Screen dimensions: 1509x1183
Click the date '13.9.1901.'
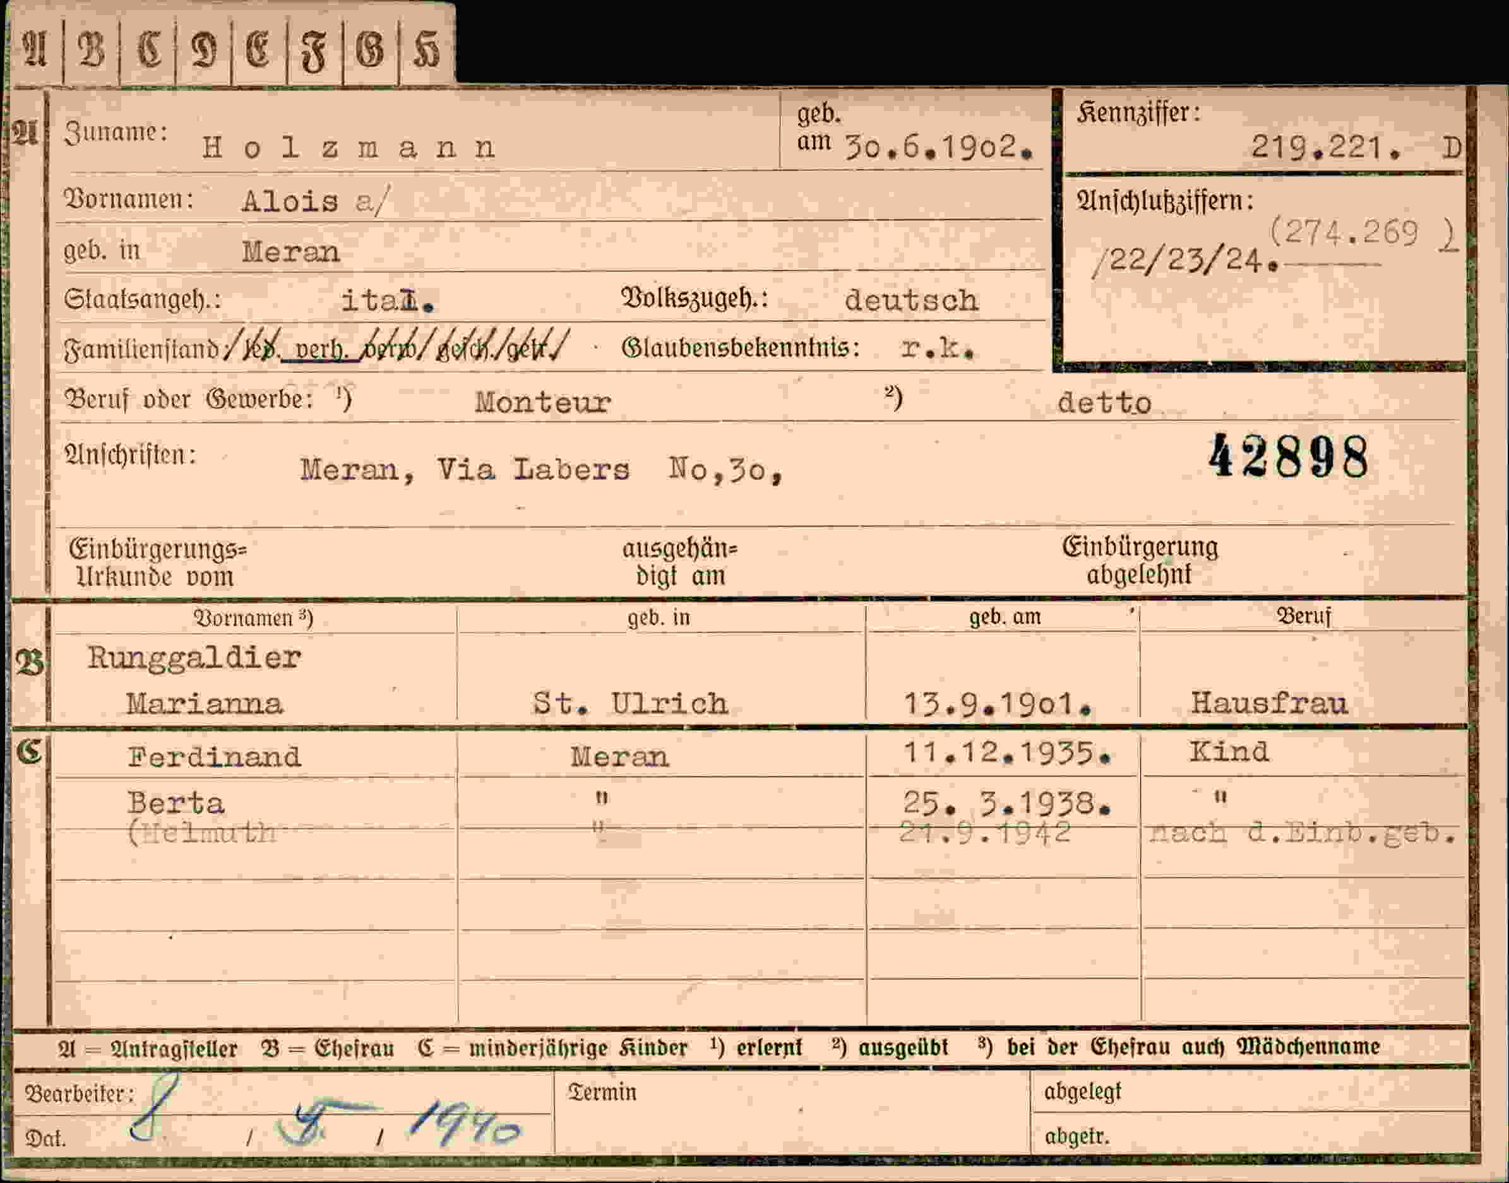[x=998, y=705]
